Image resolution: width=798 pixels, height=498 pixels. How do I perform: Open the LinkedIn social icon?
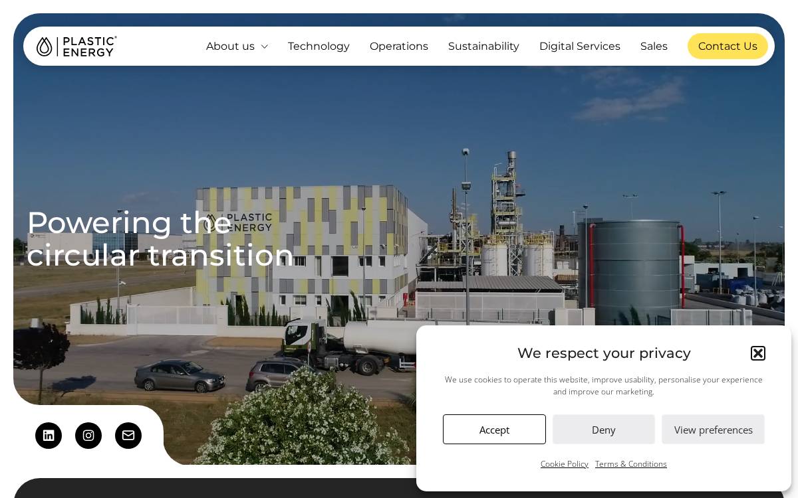coord(49,436)
